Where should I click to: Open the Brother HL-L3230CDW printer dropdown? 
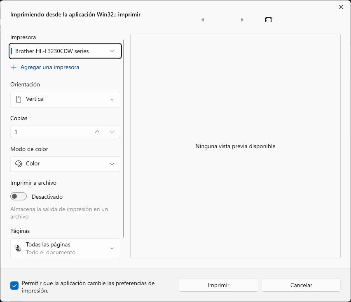65,51
